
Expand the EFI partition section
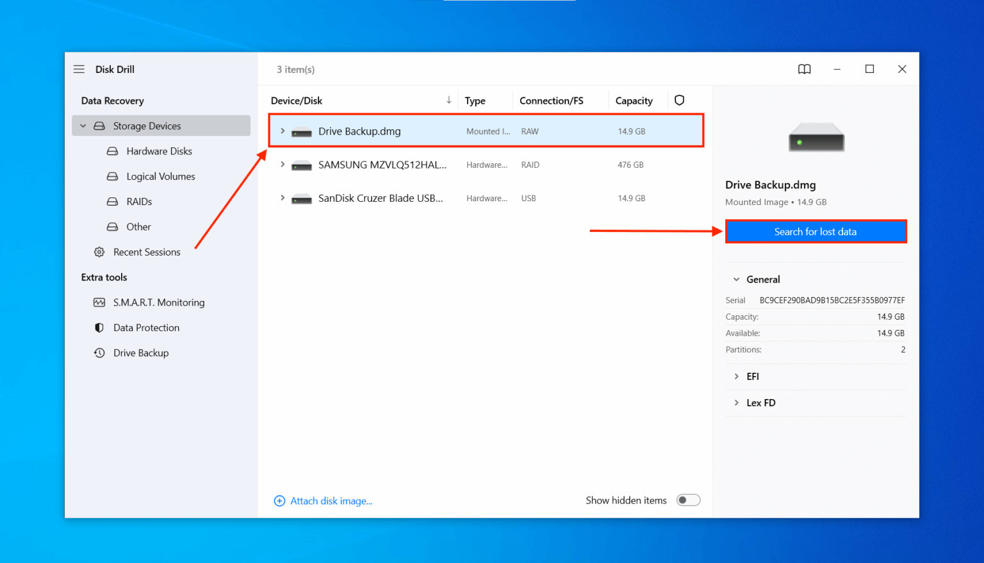737,377
